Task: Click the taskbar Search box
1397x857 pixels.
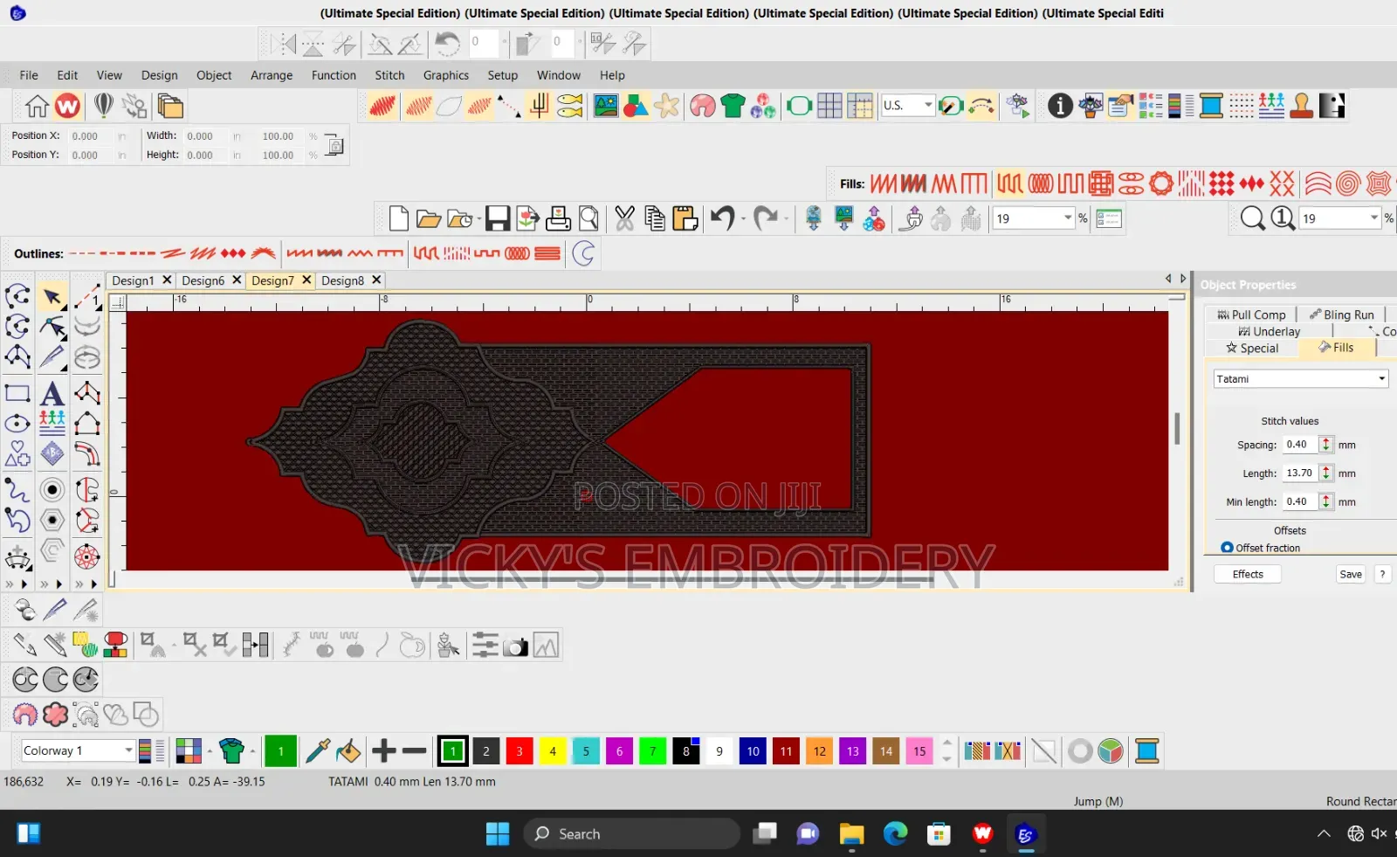Action: (632, 834)
